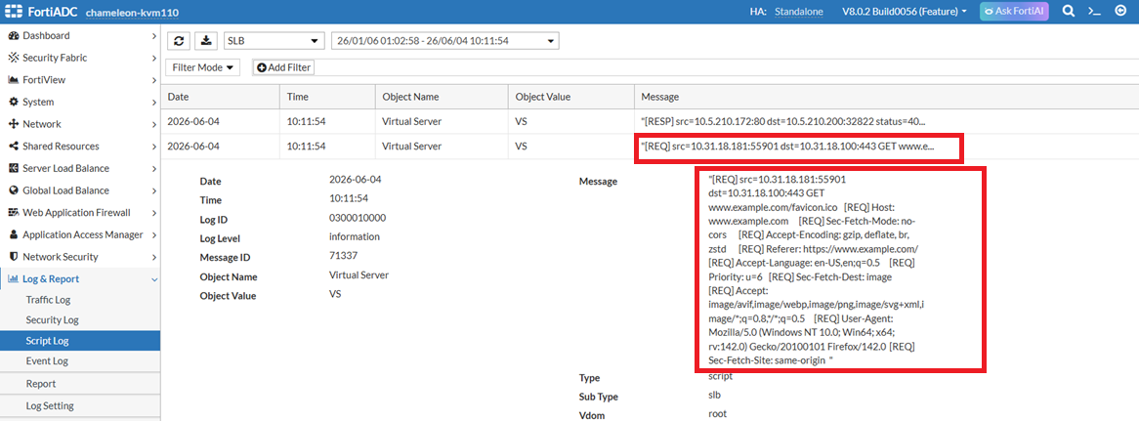Expand the Network menu chevron
Viewport: 1139px width, 421px height.
point(154,124)
